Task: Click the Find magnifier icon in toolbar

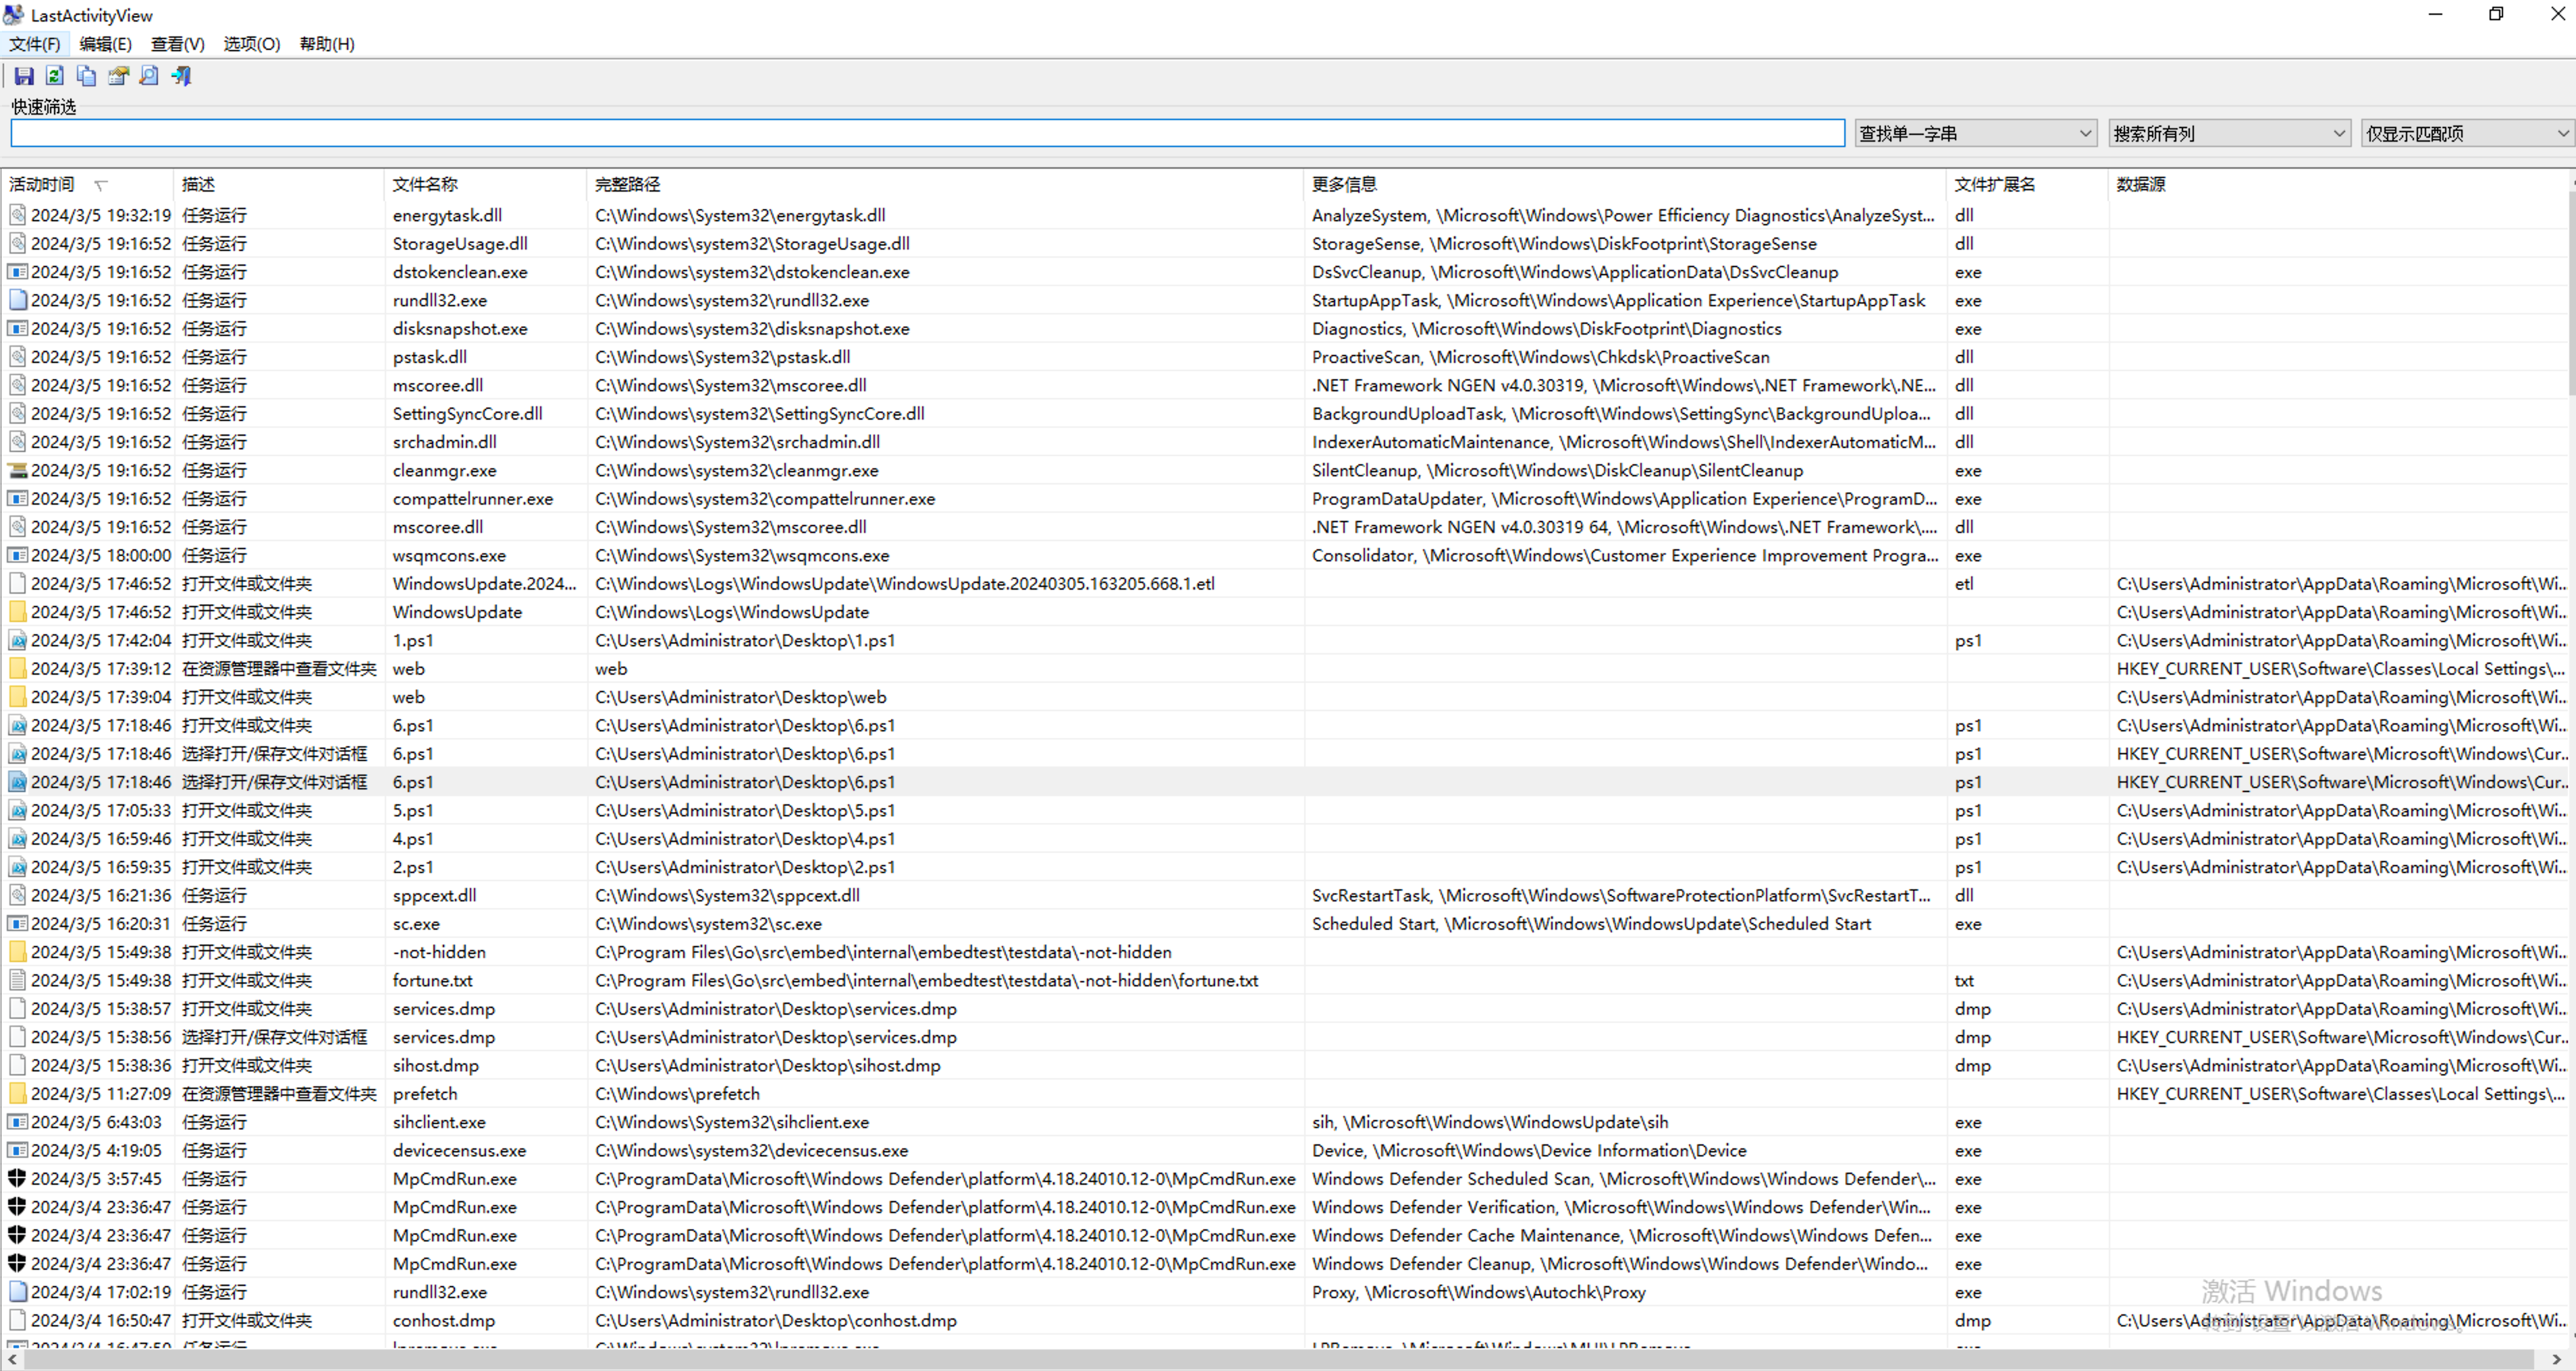Action: pos(149,76)
